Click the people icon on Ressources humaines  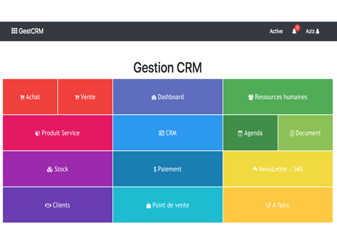pos(251,97)
